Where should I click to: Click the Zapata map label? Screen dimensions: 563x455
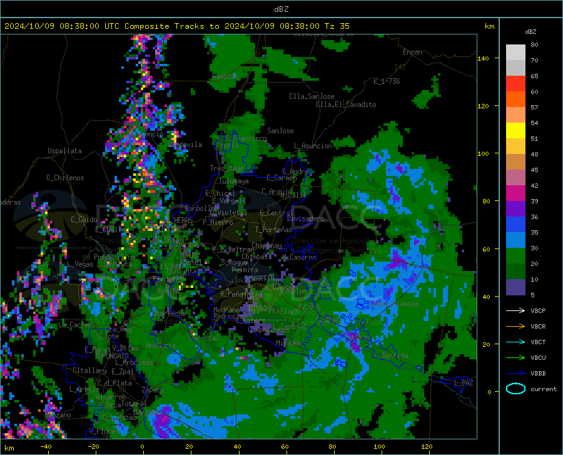[x=153, y=390]
